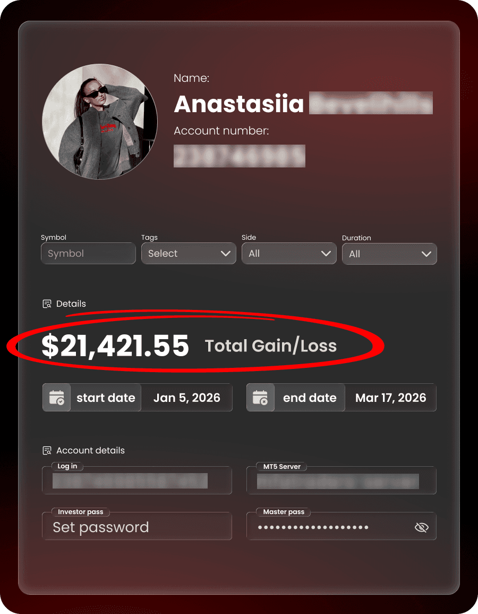Click the end date calendar icon

[261, 398]
